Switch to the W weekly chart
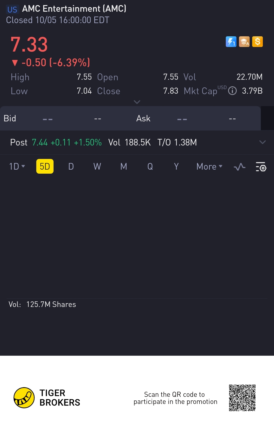 tap(97, 167)
